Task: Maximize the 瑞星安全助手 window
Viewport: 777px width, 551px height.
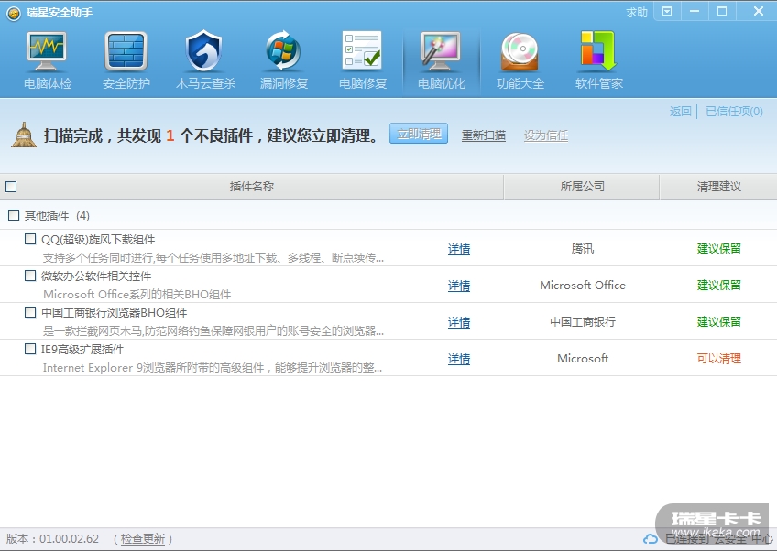Action: point(722,11)
